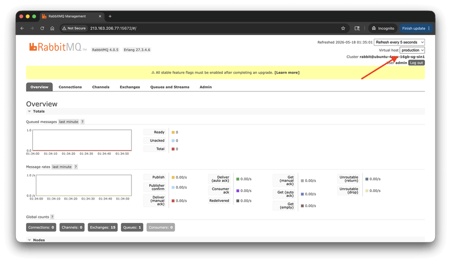Image resolution: width=451 pixels, height=263 pixels.
Task: Toggle the Publish rate legend entry
Action: point(155,177)
